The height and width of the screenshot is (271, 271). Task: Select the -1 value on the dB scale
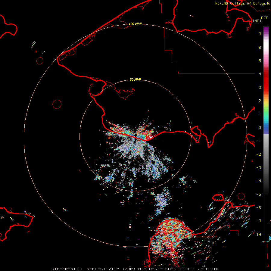259,141
